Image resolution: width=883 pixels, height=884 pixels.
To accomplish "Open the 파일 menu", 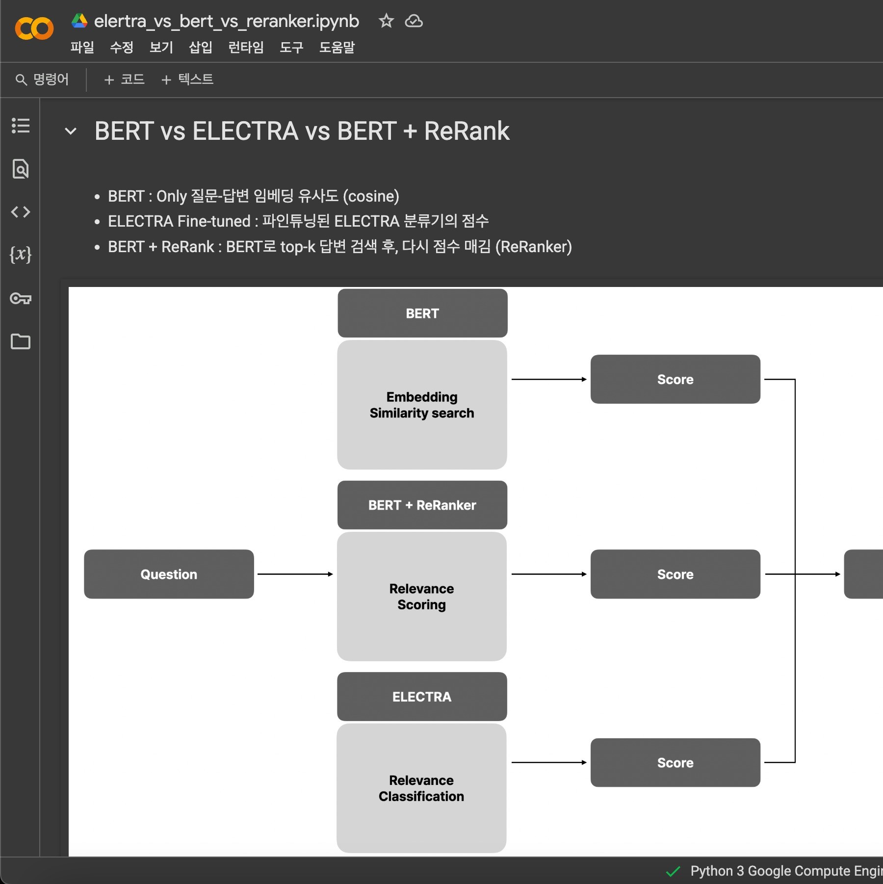I will [x=81, y=48].
